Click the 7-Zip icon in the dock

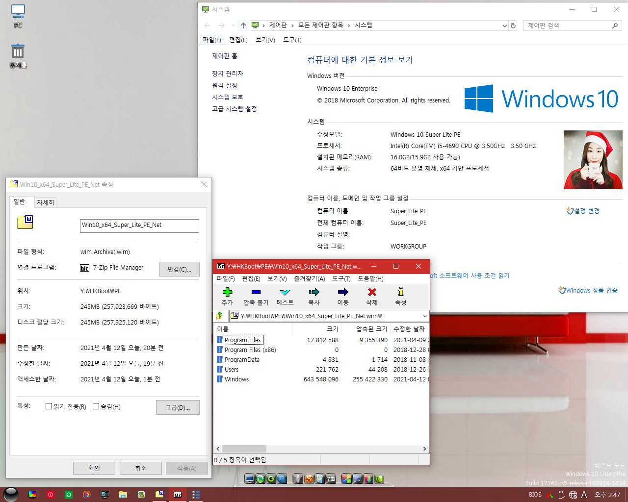331,479
